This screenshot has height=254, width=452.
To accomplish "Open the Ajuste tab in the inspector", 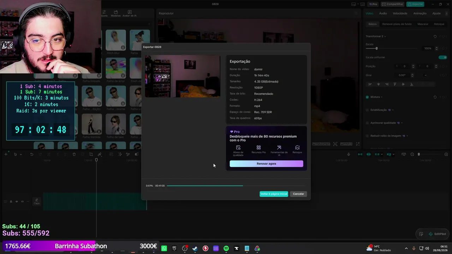I will [436, 13].
